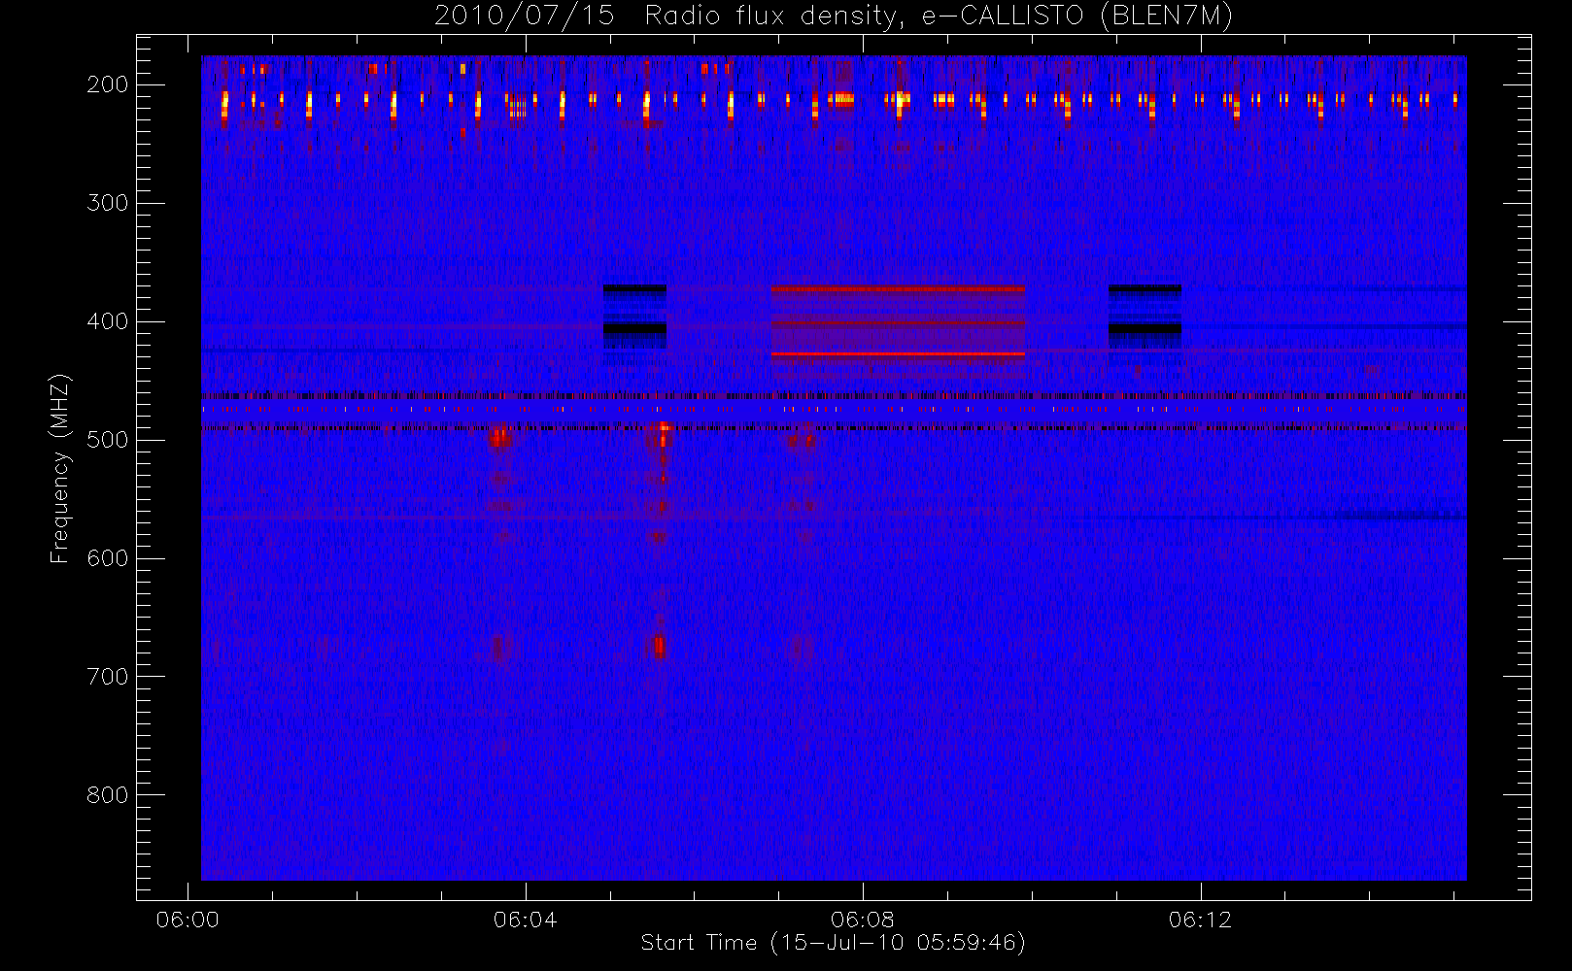This screenshot has width=1572, height=971.
Task: Click the 06:08 time tick label
Action: pos(863,920)
